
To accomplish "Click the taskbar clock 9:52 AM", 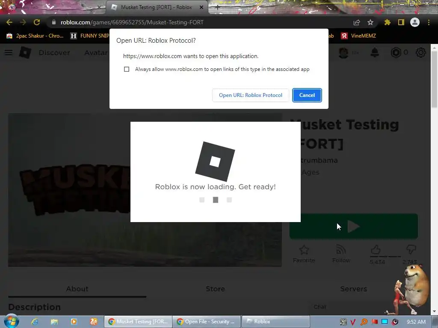I will (416, 322).
